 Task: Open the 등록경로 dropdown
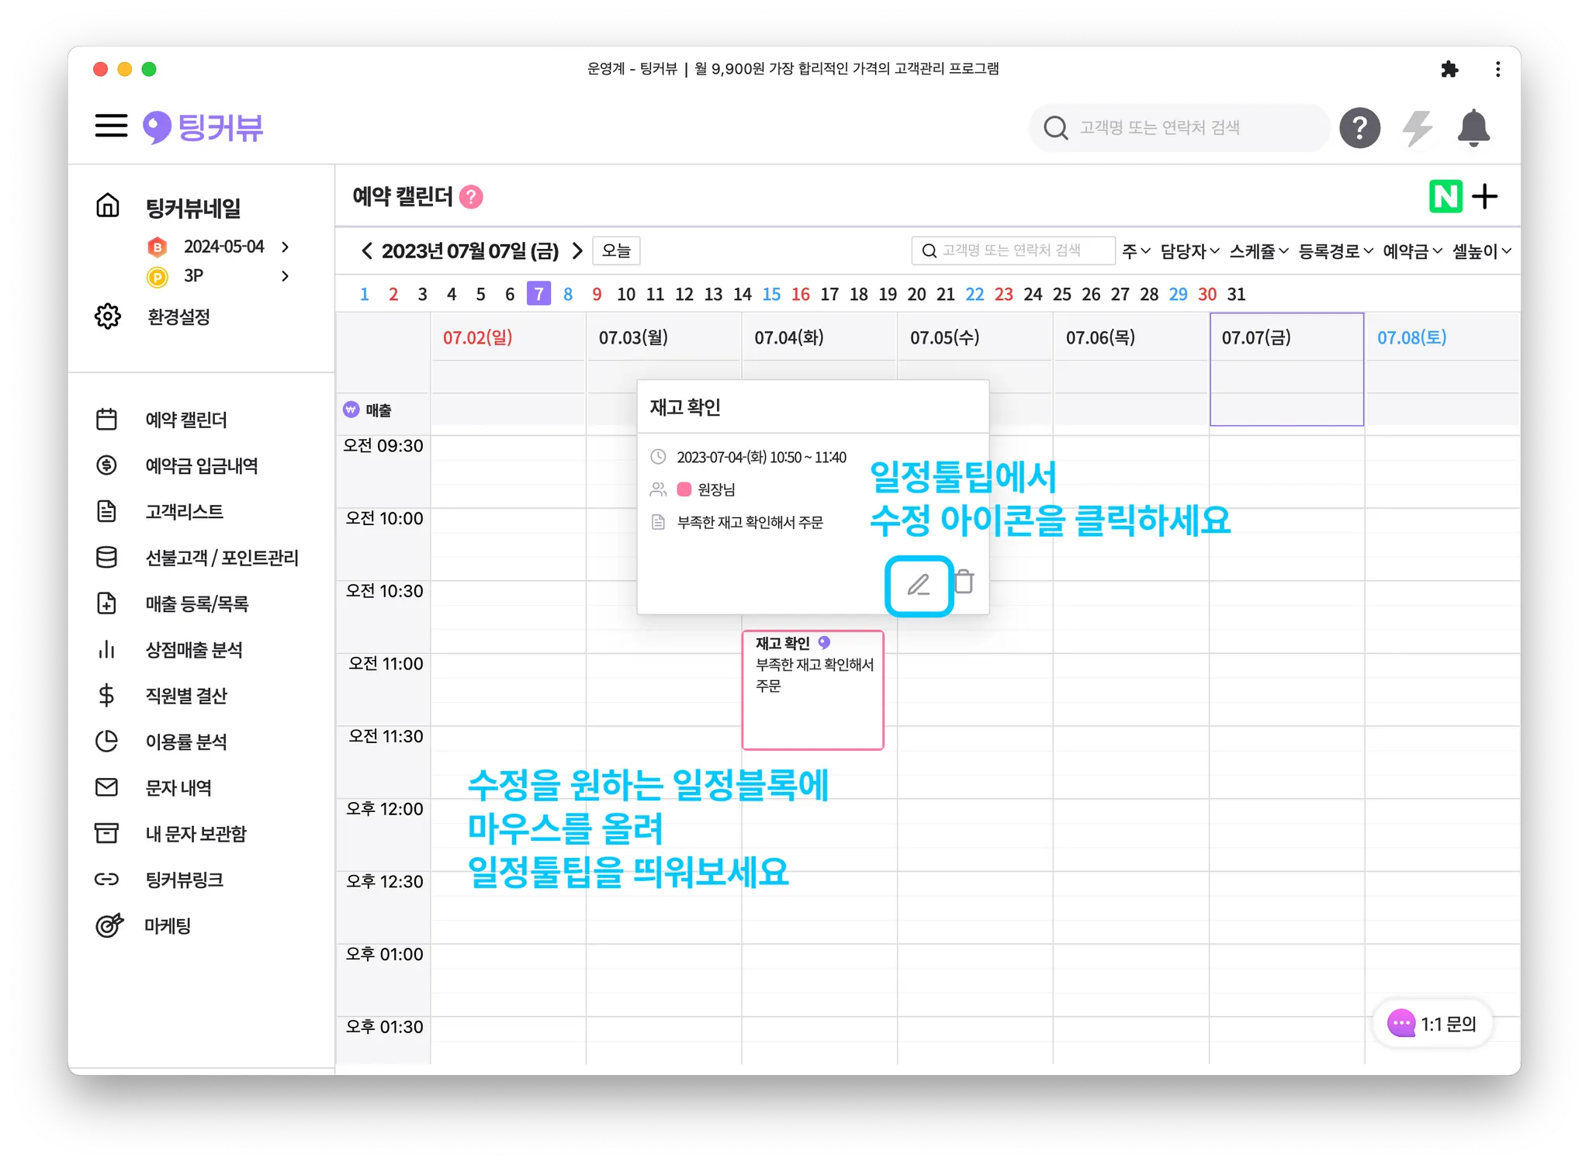pyautogui.click(x=1335, y=251)
